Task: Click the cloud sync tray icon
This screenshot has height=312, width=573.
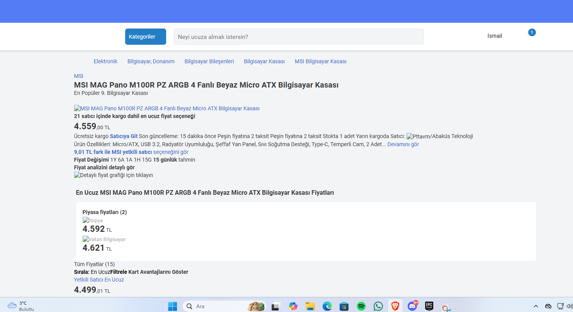Action: point(548,306)
